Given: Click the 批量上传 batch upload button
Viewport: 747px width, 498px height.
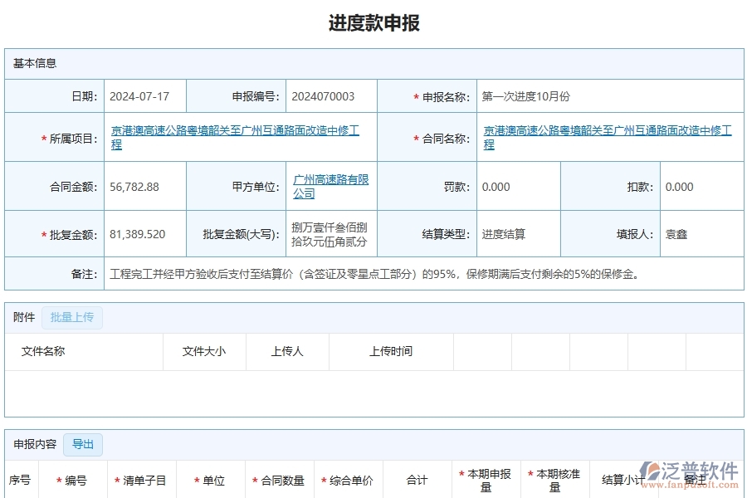Looking at the screenshot, I should click(x=71, y=317).
